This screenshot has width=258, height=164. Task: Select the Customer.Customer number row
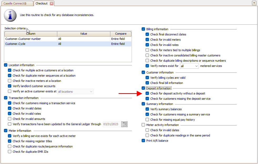tap(68, 39)
